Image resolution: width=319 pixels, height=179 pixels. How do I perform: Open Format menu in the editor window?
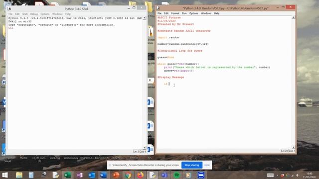[x=175, y=13]
